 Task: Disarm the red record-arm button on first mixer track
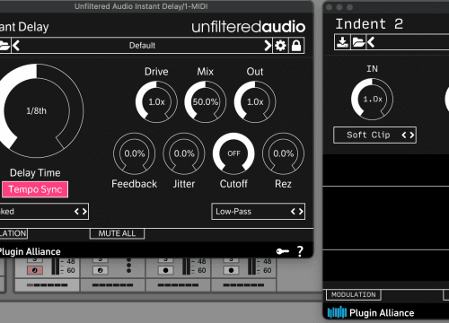pos(35,270)
